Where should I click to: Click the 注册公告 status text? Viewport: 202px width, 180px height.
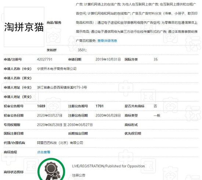pyautogui.click(x=79, y=175)
